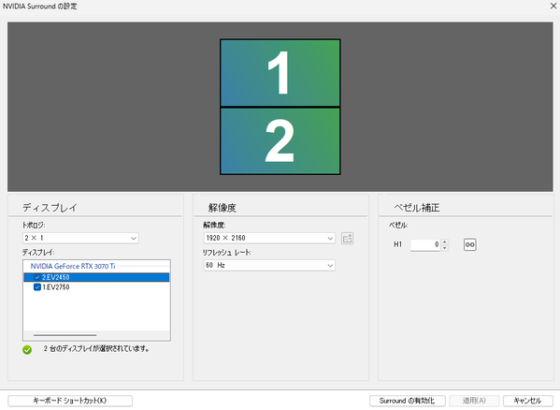The height and width of the screenshot is (410, 560).
Task: Click the horizontal scrollbar in the display list
Action: point(65,335)
